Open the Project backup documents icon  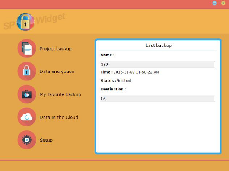(x=27, y=48)
